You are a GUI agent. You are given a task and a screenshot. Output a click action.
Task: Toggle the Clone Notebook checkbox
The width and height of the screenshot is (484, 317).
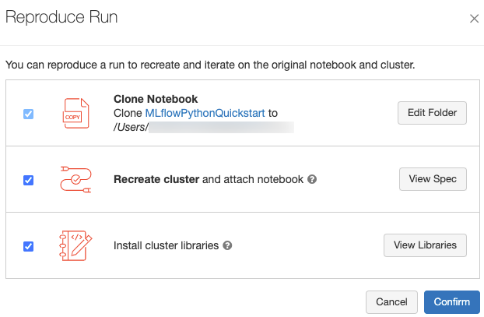[29, 114]
